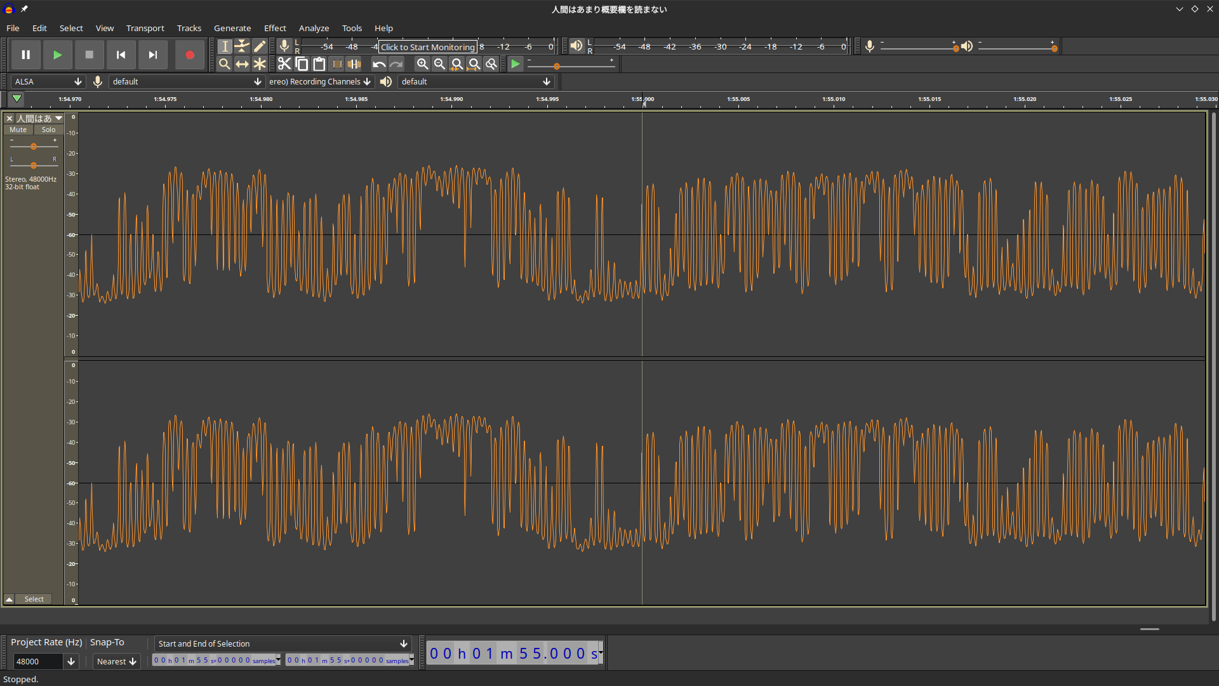Select the Zoom magnifier tool
Image resolution: width=1219 pixels, height=686 pixels.
click(225, 64)
